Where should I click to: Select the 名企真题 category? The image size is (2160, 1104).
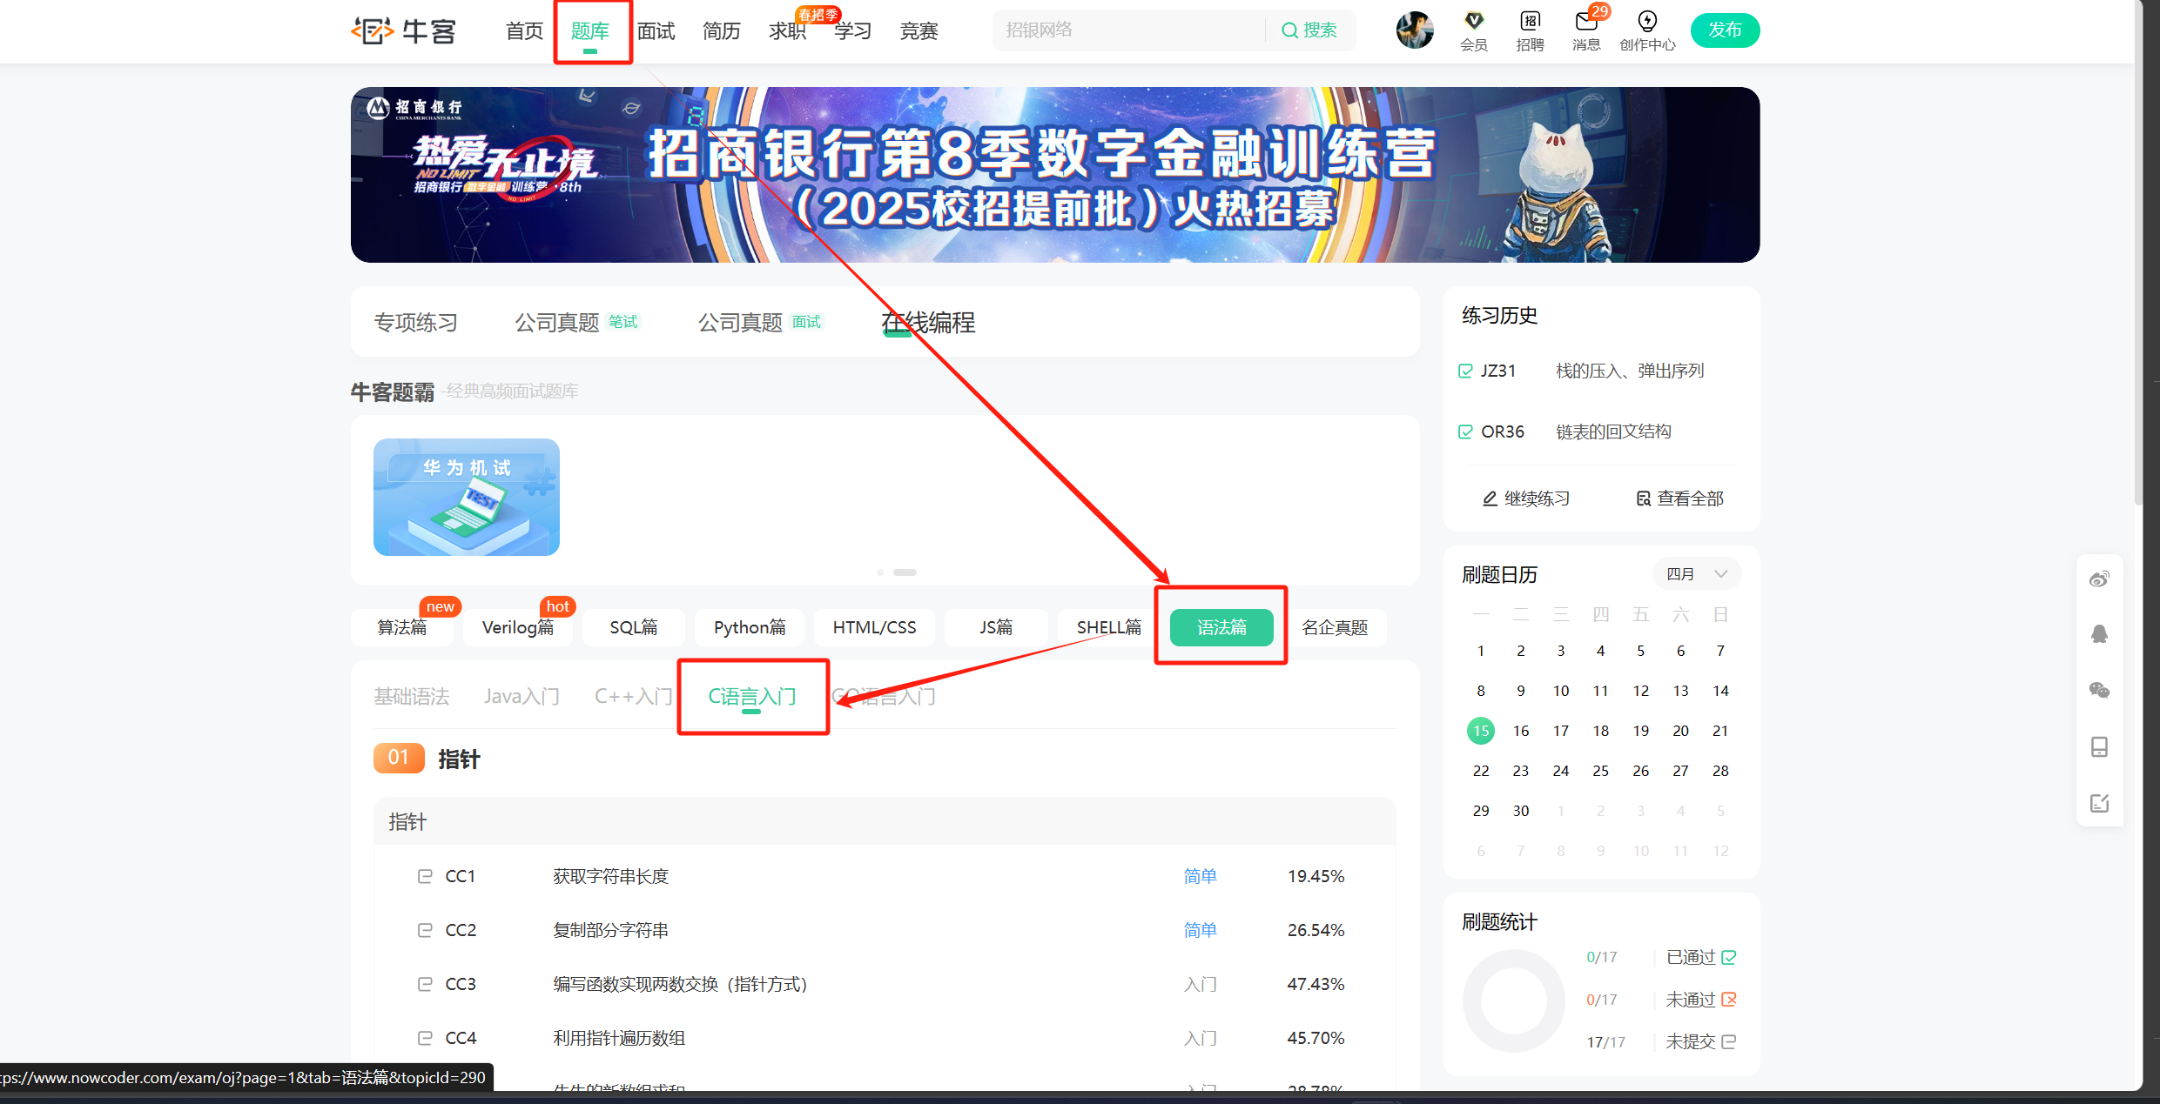point(1335,627)
